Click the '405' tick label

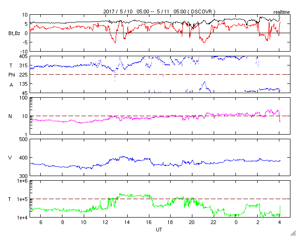tap(24, 56)
